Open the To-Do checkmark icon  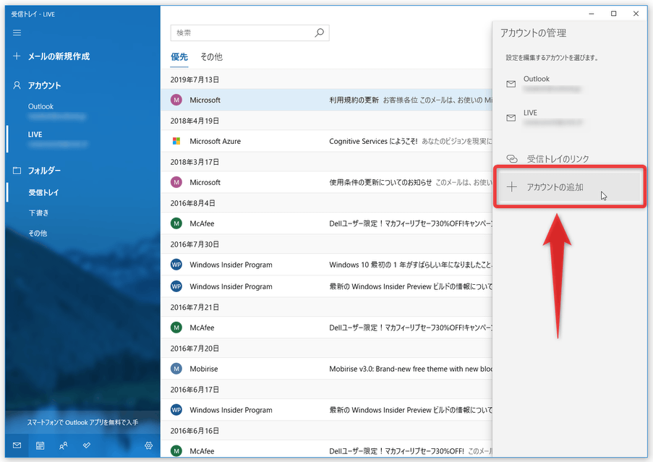click(x=87, y=445)
